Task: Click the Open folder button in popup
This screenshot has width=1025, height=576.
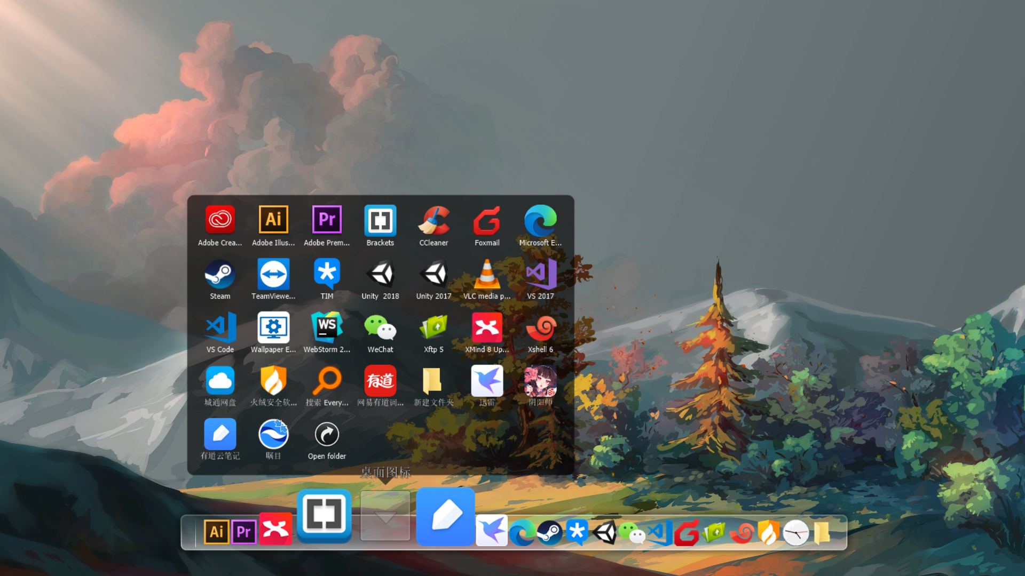Action: point(327,435)
